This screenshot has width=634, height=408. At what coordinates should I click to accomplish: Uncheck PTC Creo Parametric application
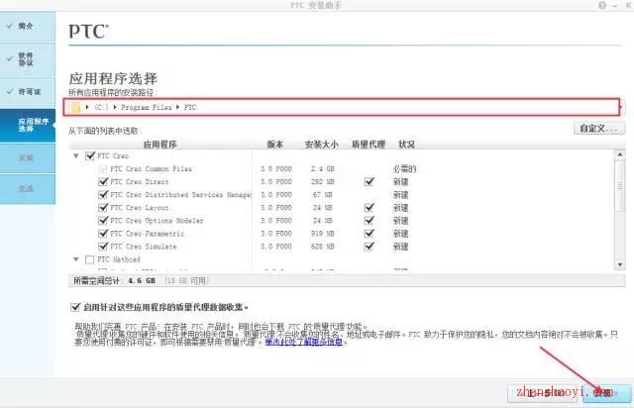(x=103, y=234)
